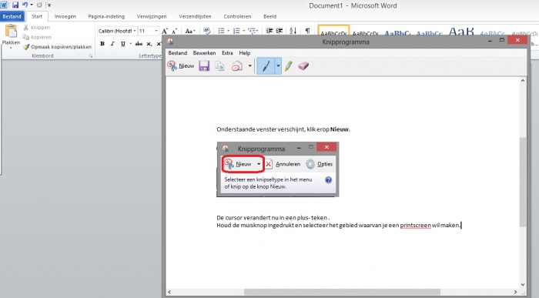Toggle Italic formatting in Word

point(112,44)
